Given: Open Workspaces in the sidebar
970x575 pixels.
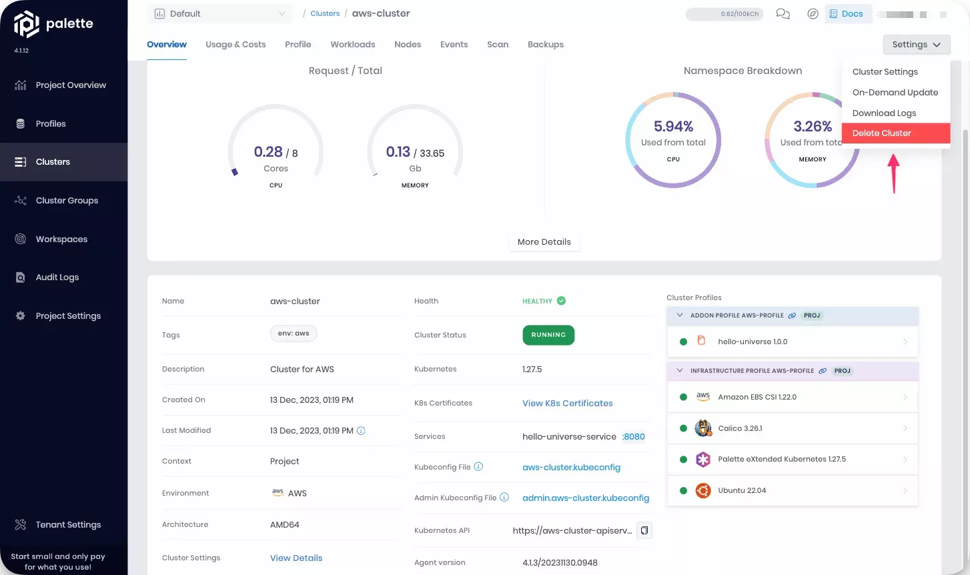Looking at the screenshot, I should pos(63,239).
